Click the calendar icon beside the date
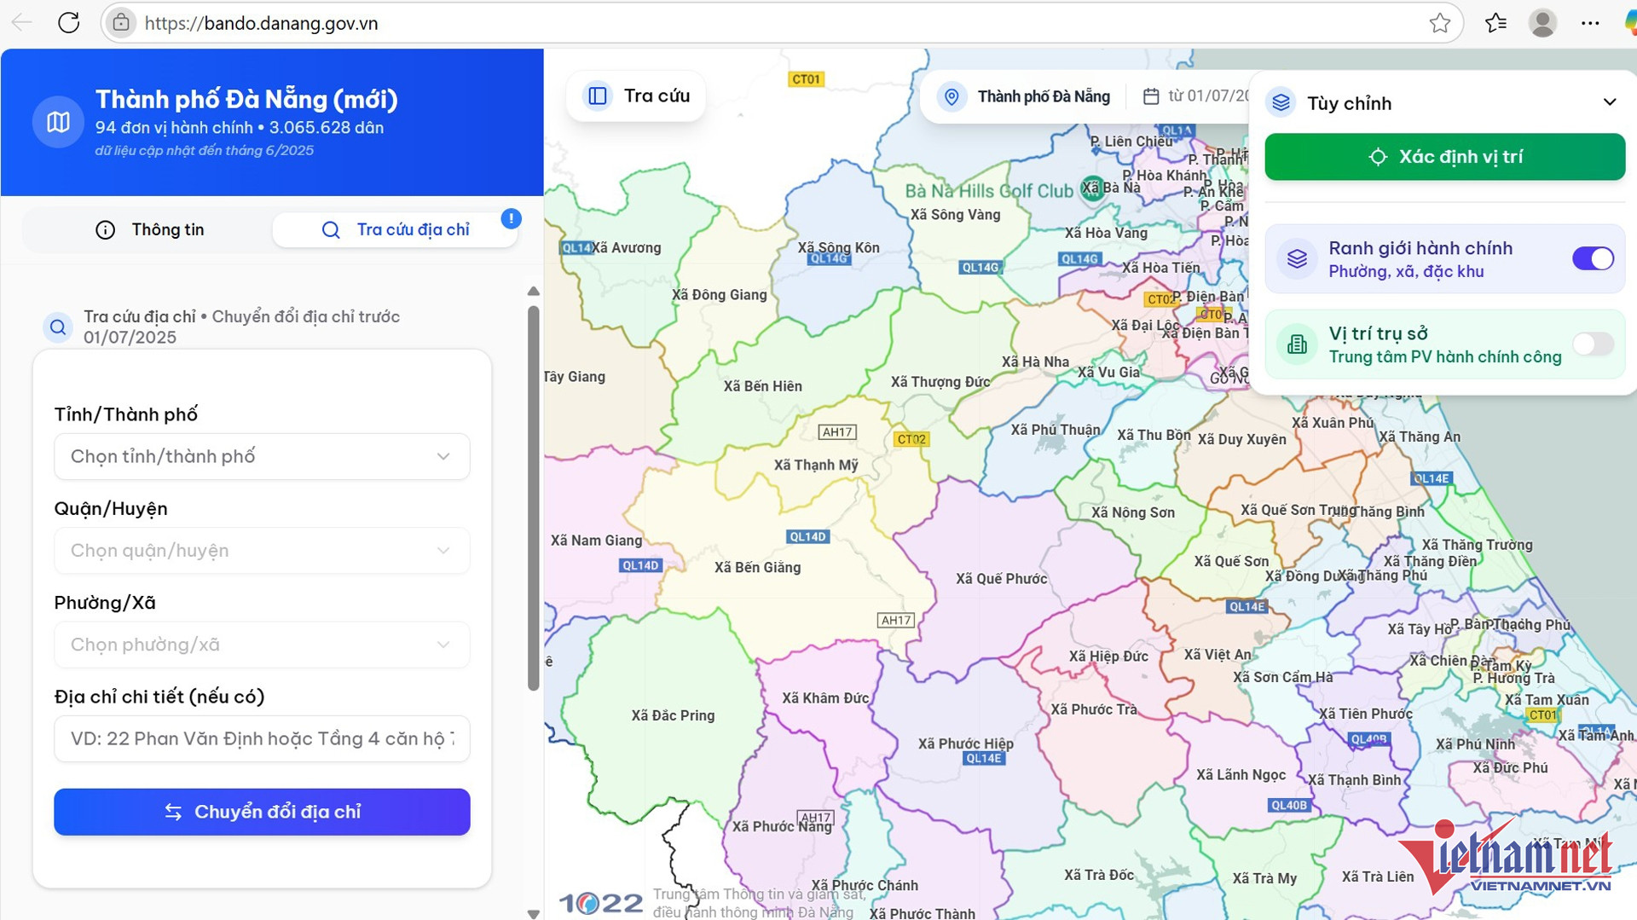The height and width of the screenshot is (920, 1637). pyautogui.click(x=1150, y=96)
